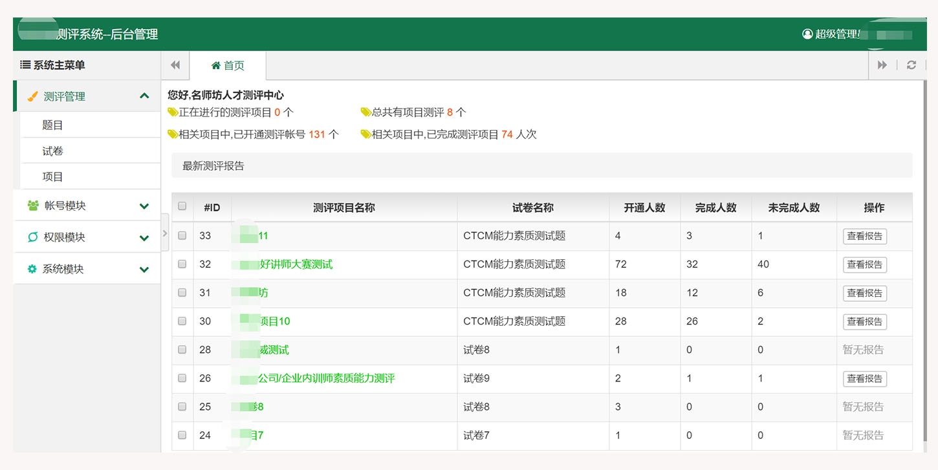Click 查看报告 button for row 32
The image size is (938, 470).
tap(864, 264)
